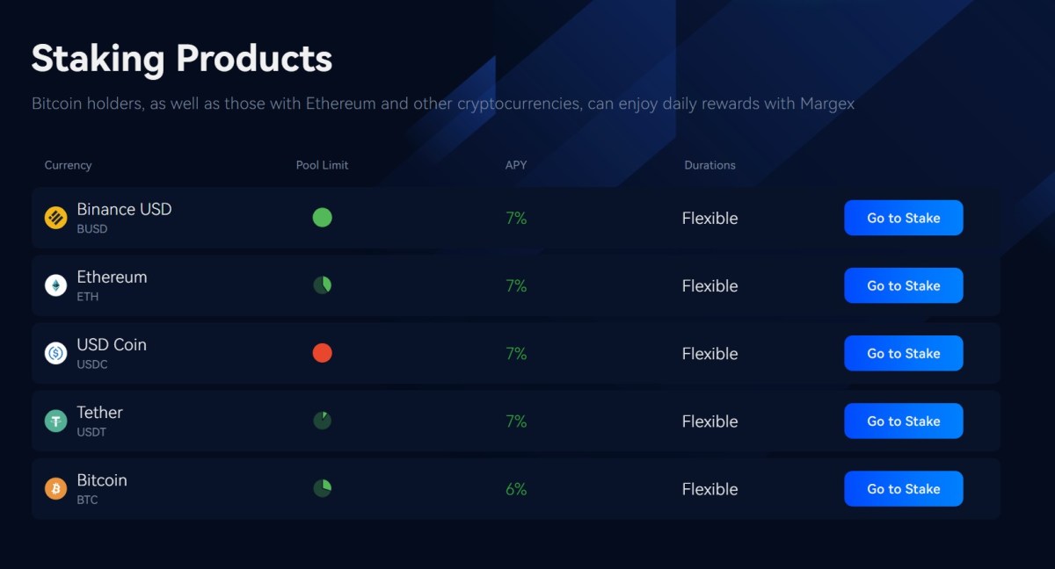Click the Bitcoin coin icon
The width and height of the screenshot is (1055, 569).
(55, 488)
